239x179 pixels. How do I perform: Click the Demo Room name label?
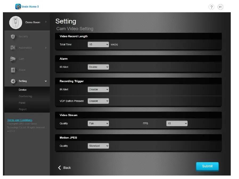click(x=33, y=22)
